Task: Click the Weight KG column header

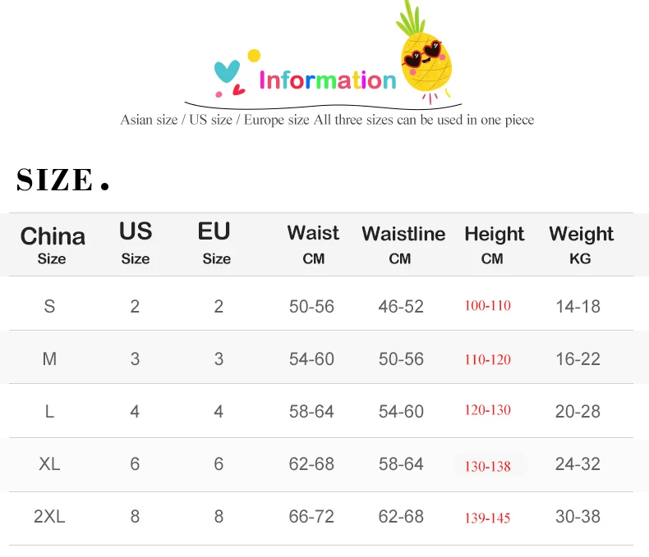Action: click(581, 244)
